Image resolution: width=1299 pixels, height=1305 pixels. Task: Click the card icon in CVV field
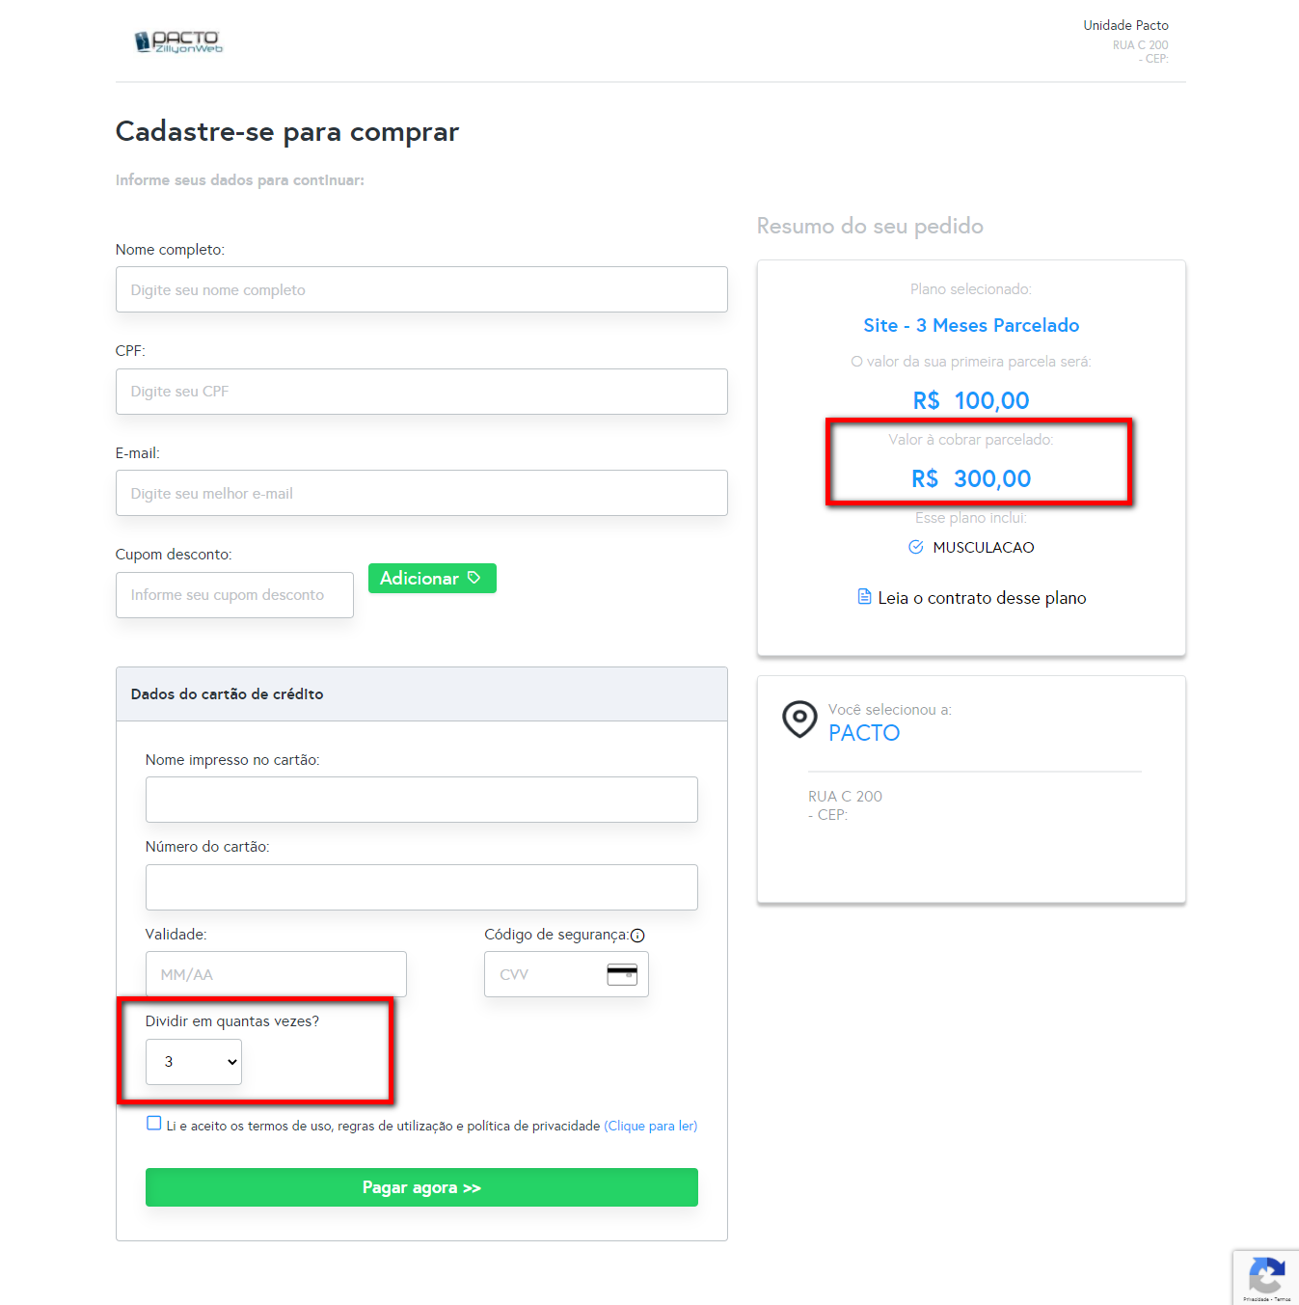[622, 974]
